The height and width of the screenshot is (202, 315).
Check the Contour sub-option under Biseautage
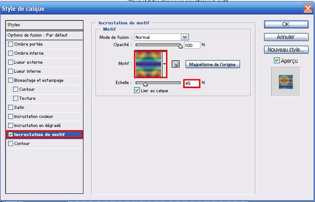click(15, 89)
